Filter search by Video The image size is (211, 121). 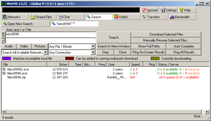tap(24, 46)
